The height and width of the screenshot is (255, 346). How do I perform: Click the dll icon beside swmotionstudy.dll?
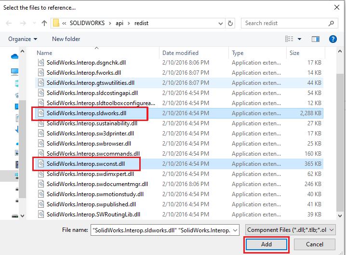[x=41, y=194]
